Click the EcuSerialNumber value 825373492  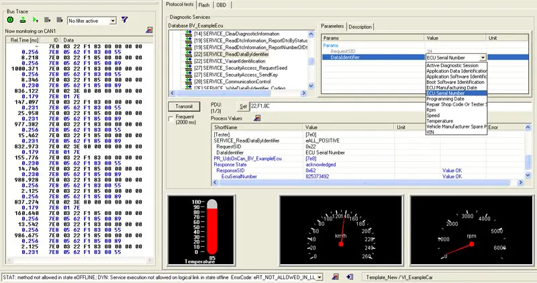coord(317,177)
